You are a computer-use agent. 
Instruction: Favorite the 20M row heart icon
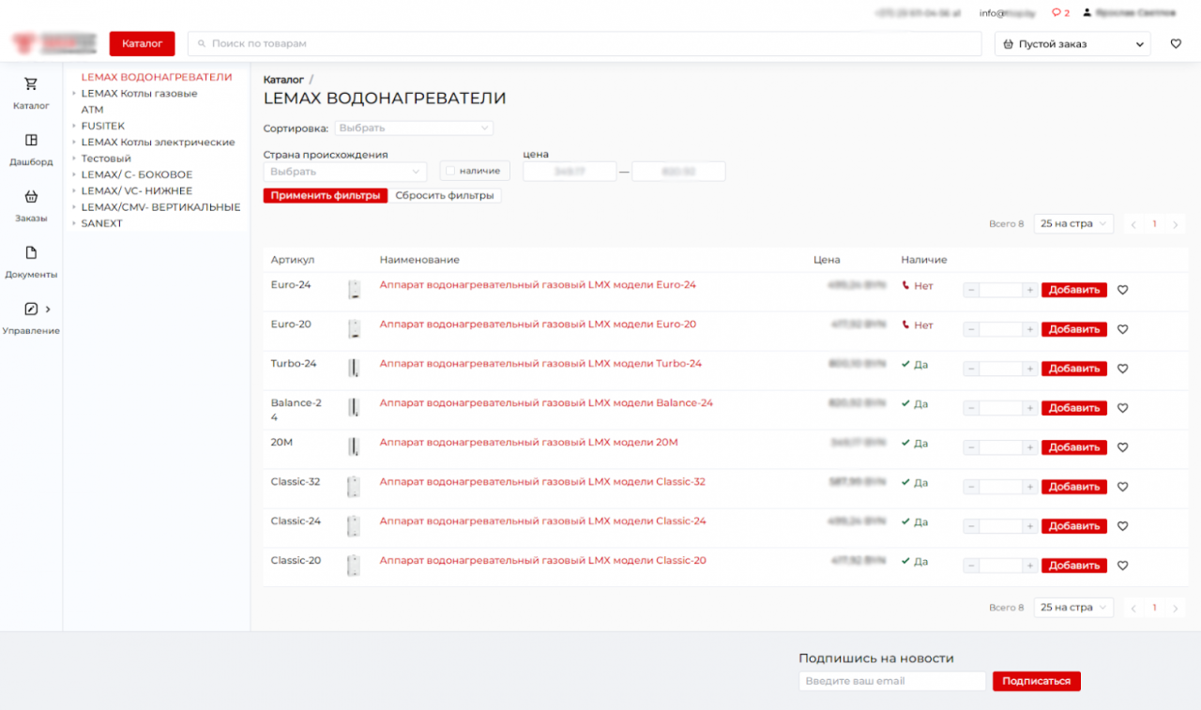[x=1122, y=448]
